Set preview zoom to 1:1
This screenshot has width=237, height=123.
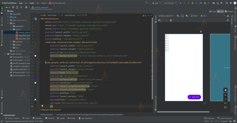(225, 103)
